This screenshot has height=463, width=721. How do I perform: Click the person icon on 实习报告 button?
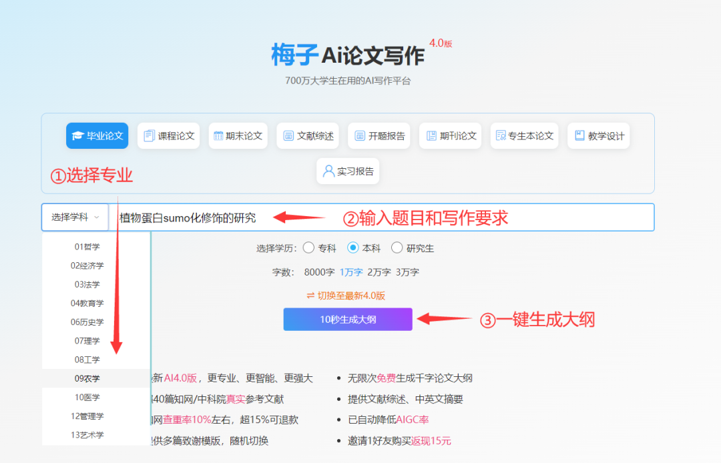(x=328, y=171)
